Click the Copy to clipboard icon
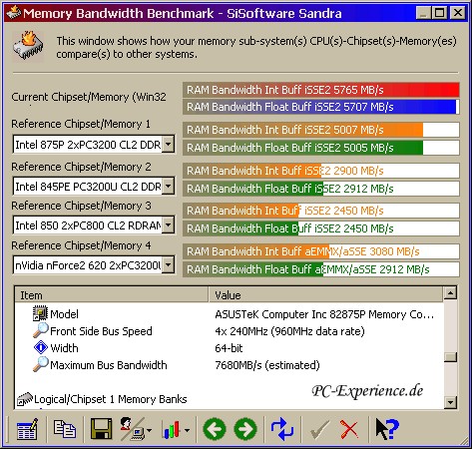The height and width of the screenshot is (449, 472). [x=65, y=429]
